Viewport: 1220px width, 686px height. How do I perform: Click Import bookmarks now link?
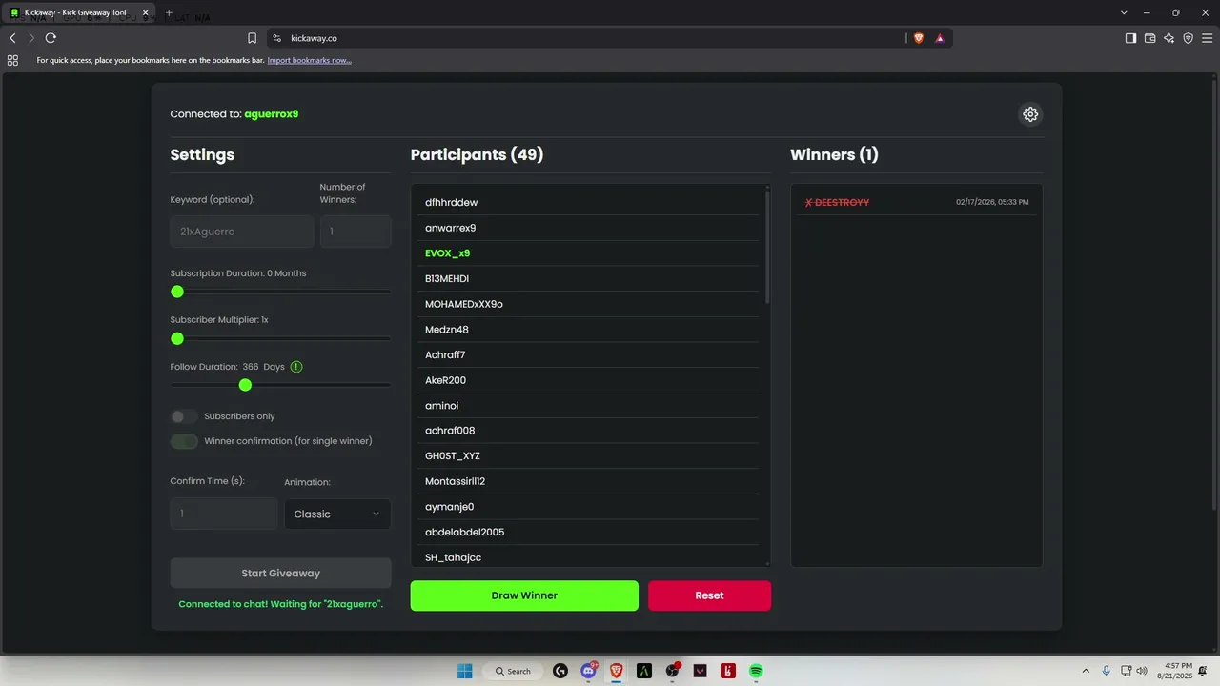(309, 60)
